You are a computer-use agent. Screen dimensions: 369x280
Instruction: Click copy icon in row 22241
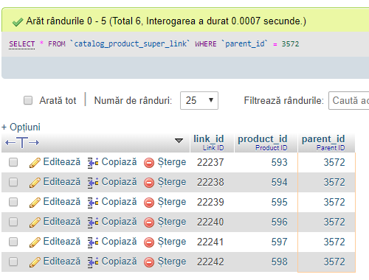coord(93,242)
